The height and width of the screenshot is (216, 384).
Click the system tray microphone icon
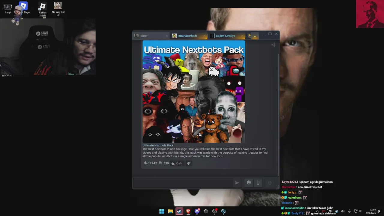[349, 211]
